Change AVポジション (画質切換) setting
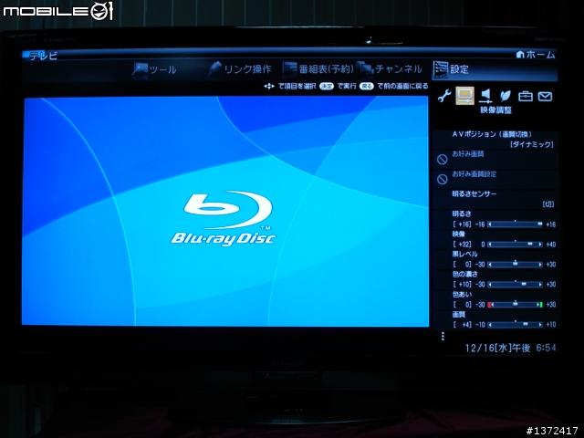Screen dimensions: 584x438 click(x=495, y=140)
